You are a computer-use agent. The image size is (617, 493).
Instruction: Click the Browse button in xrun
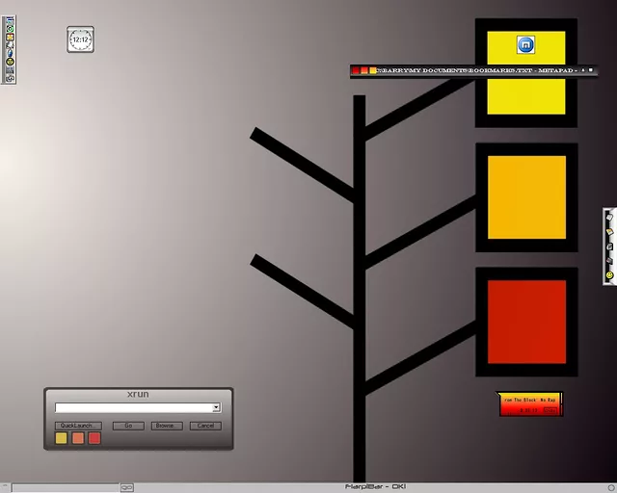coord(166,426)
